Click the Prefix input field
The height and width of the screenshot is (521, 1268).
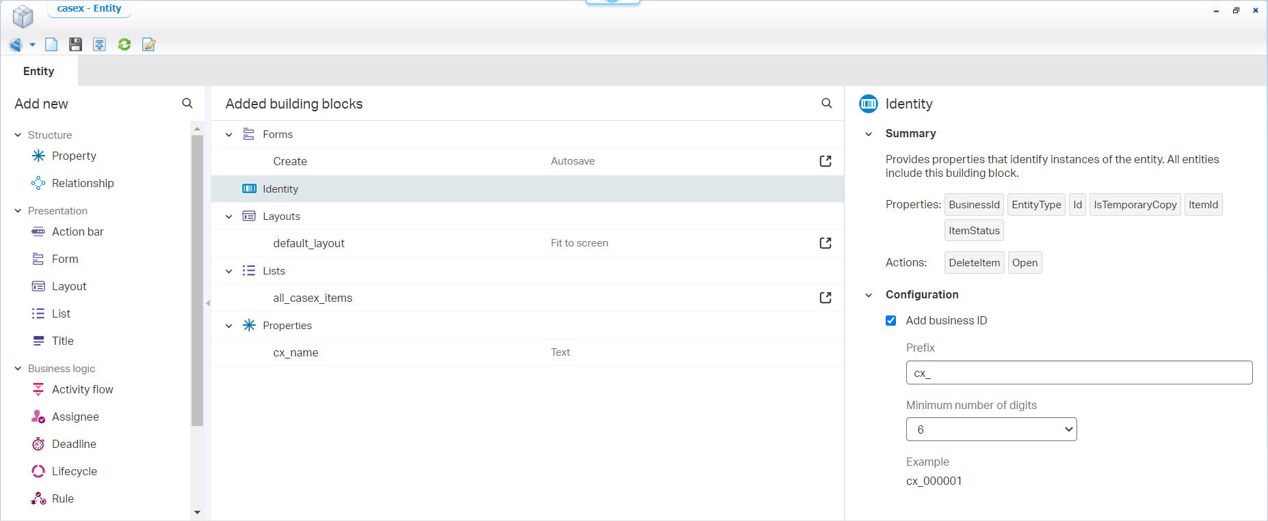click(1079, 373)
